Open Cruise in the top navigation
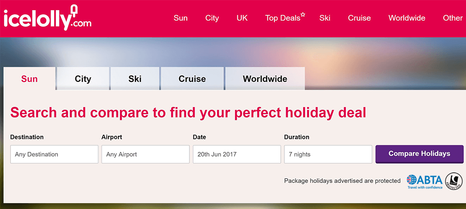 [359, 18]
